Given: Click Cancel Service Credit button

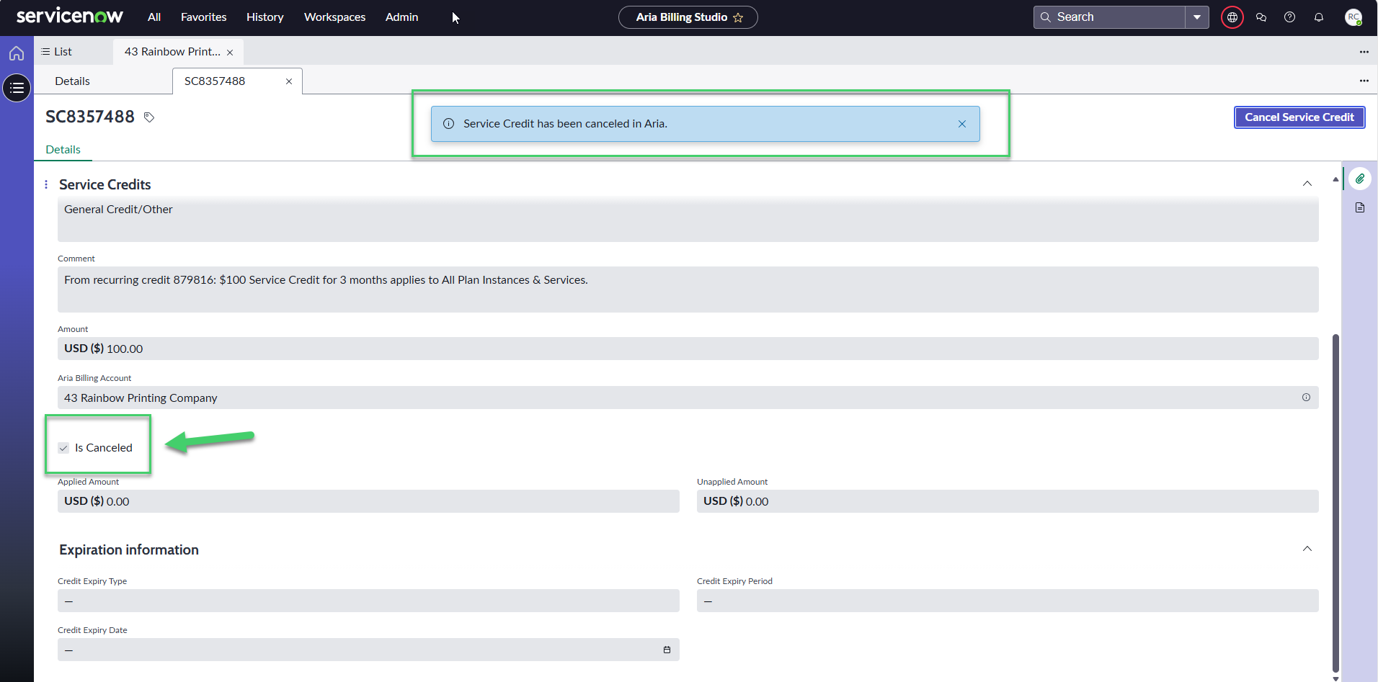Looking at the screenshot, I should click(1299, 117).
